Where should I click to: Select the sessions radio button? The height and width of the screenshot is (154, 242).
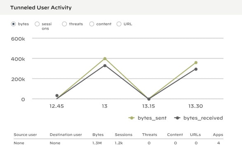(x=37, y=24)
